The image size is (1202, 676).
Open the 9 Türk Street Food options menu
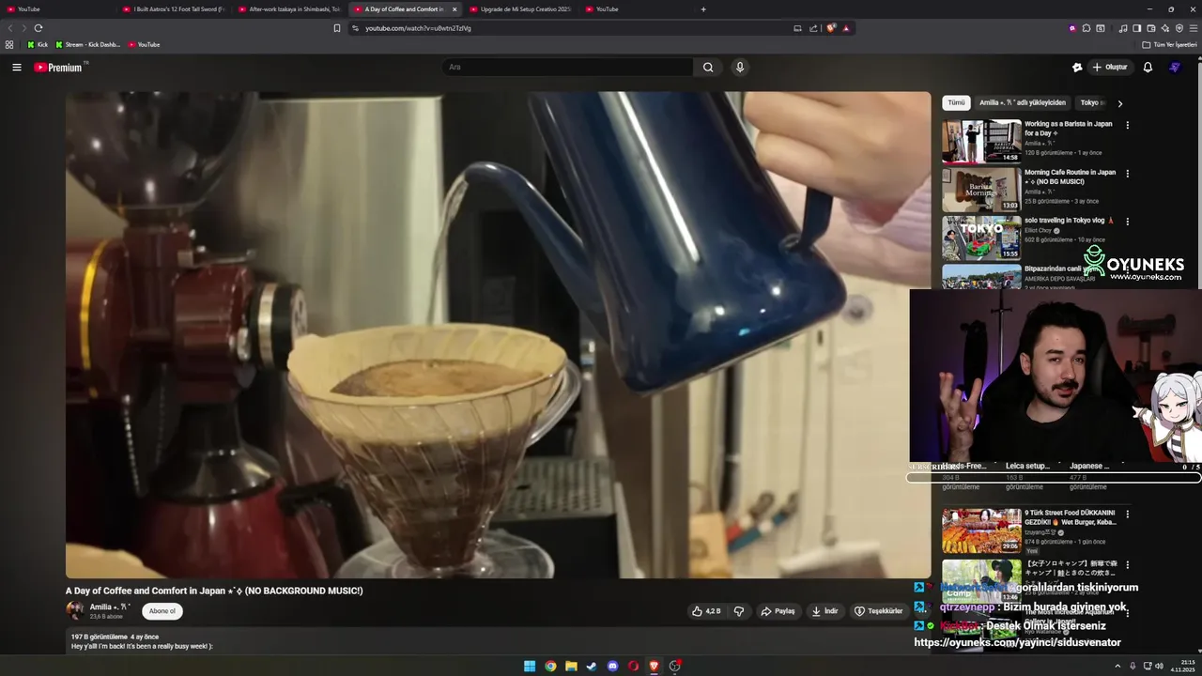[x=1128, y=515]
